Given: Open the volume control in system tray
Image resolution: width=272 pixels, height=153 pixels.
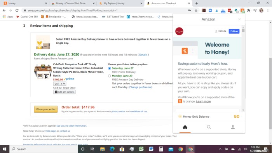Looking at the screenshot, I should click(x=245, y=149).
